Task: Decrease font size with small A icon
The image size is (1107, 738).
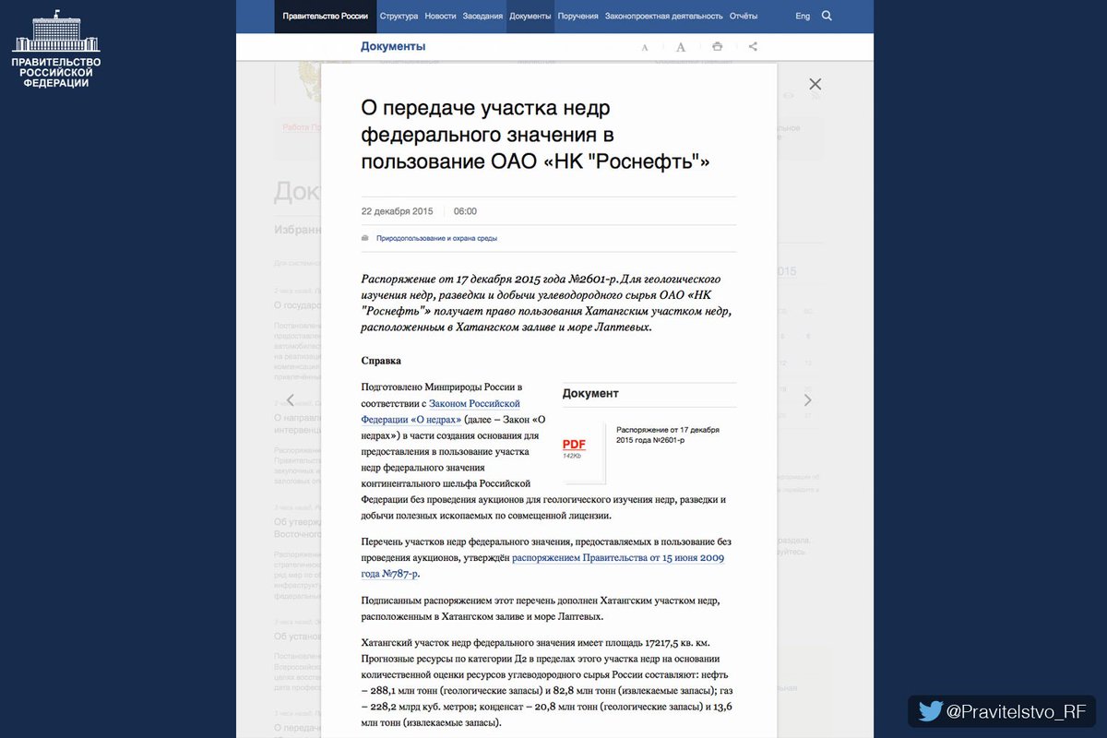Action: click(645, 47)
